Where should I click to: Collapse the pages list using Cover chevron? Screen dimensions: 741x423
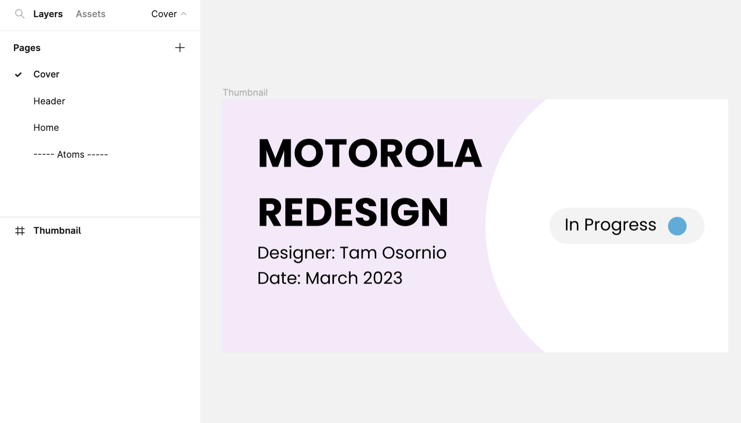coord(184,14)
